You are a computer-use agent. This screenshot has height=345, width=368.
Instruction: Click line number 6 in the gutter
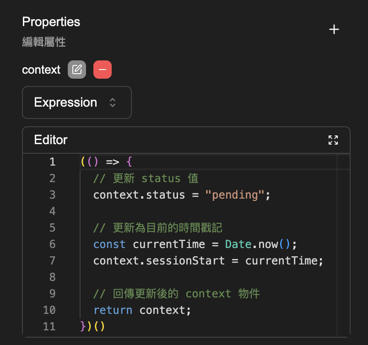(x=52, y=244)
